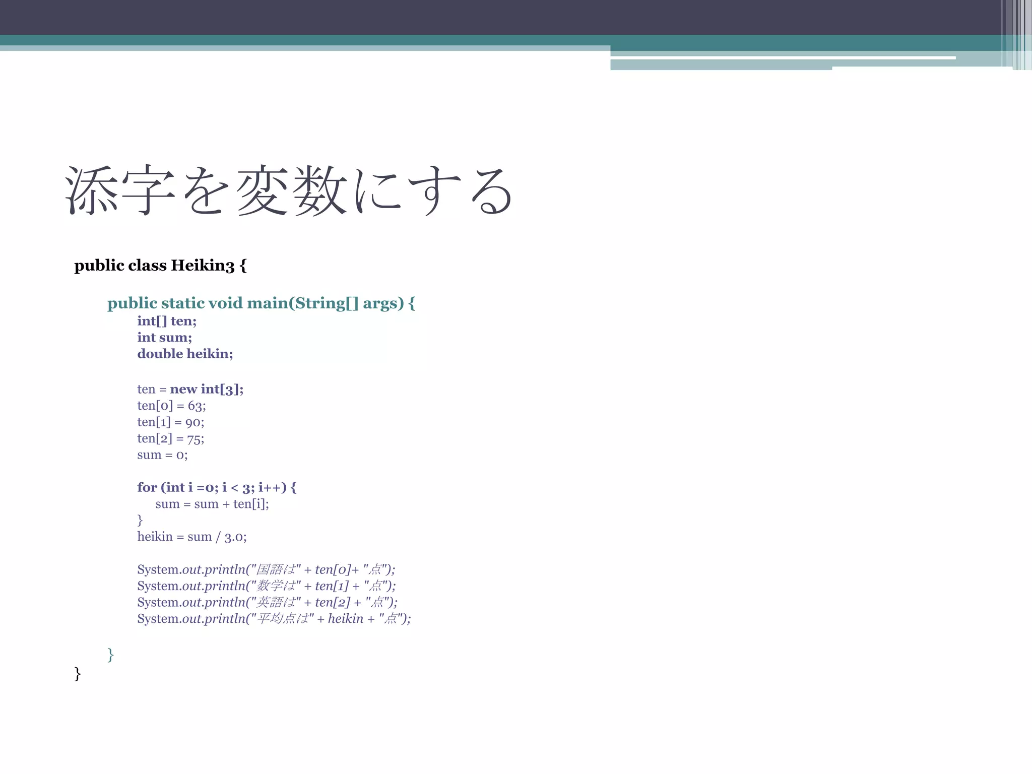The height and width of the screenshot is (774, 1032).
Task: Select the println line containing 平均点は
Action: pyautogui.click(x=274, y=619)
